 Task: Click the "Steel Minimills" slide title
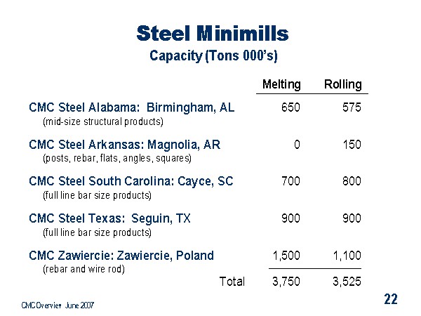[212, 33]
